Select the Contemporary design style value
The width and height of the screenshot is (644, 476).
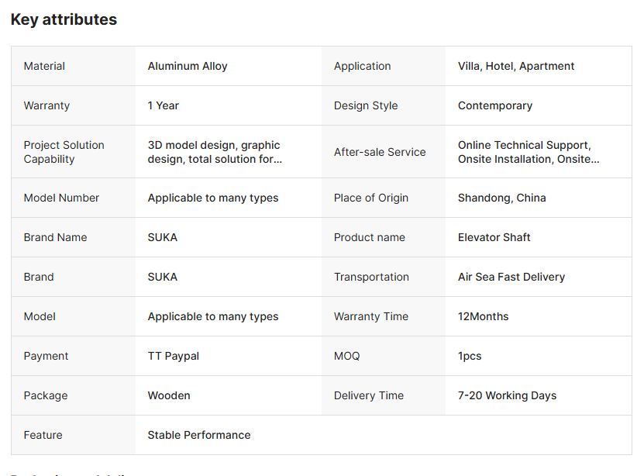495,105
